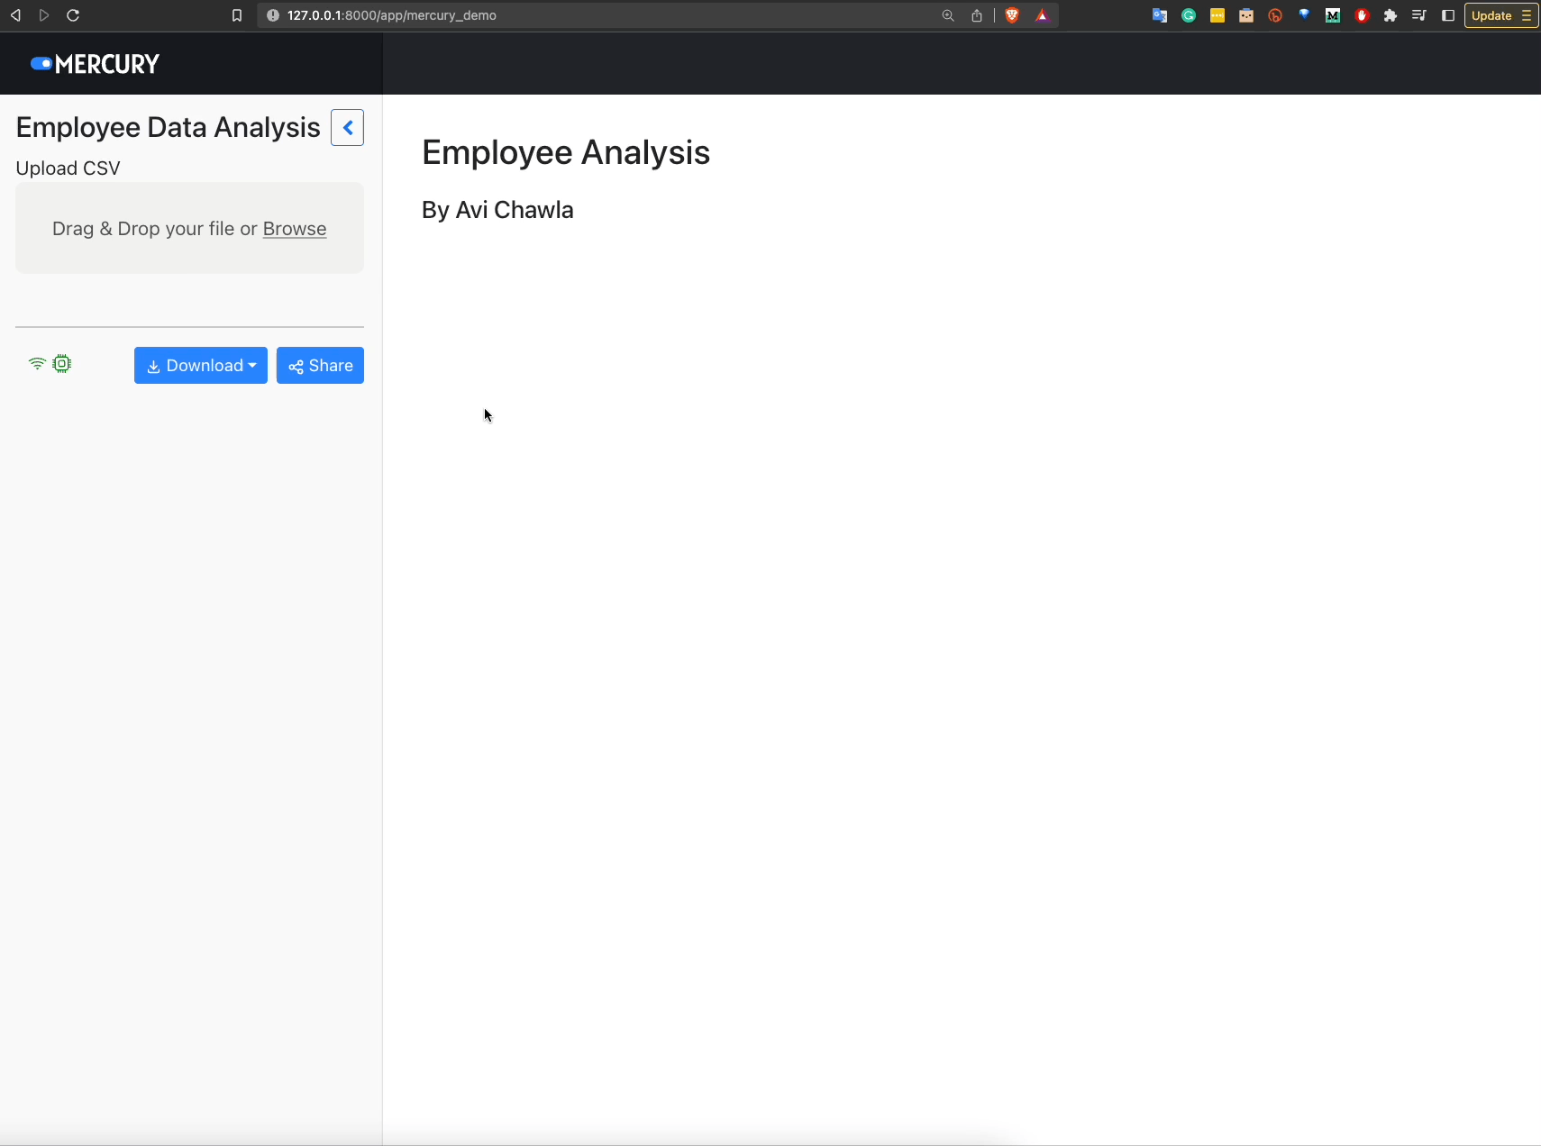Open the Download dropdown menu

pos(201,366)
